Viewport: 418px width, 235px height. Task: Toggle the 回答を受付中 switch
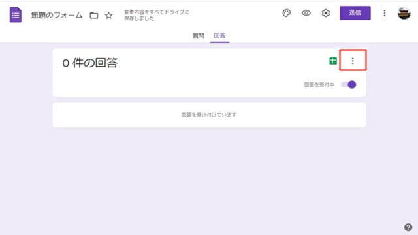click(x=349, y=84)
